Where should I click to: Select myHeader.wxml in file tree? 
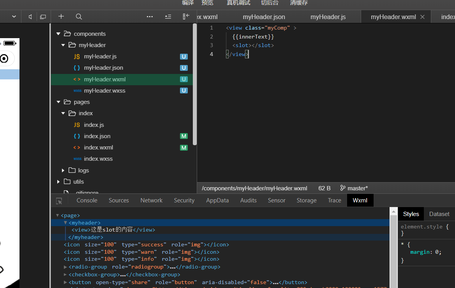[122, 79]
